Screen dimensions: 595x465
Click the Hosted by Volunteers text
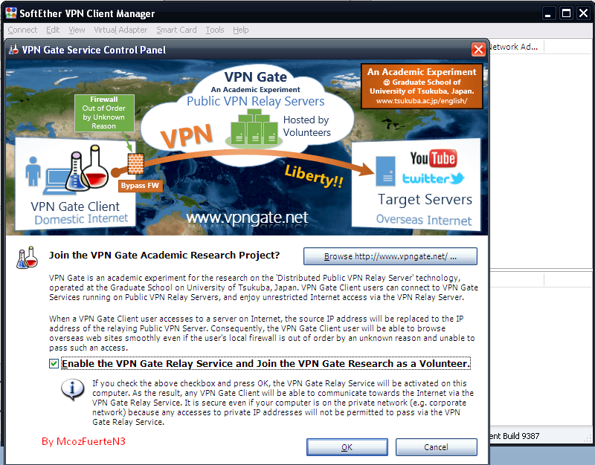[306, 126]
